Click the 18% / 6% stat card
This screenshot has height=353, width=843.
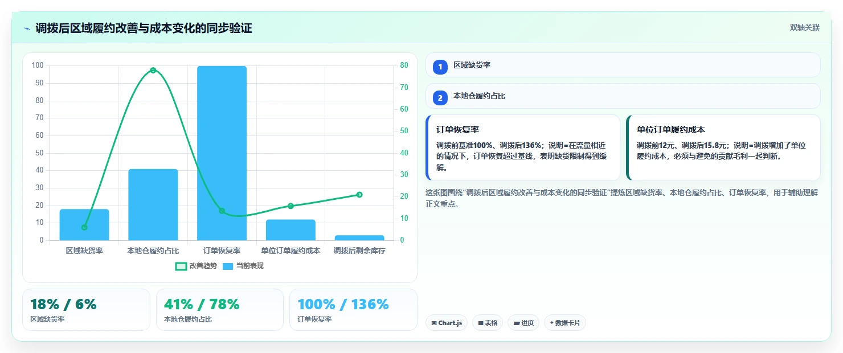click(86, 310)
